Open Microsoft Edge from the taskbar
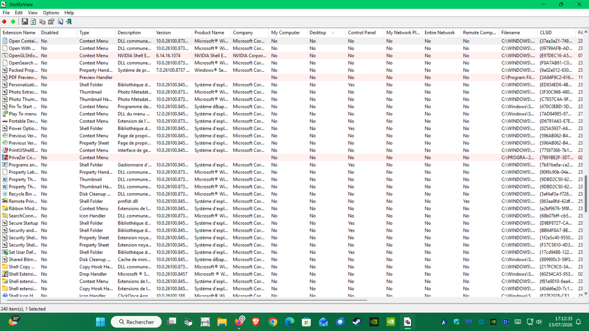The image size is (589, 331). pos(289,322)
